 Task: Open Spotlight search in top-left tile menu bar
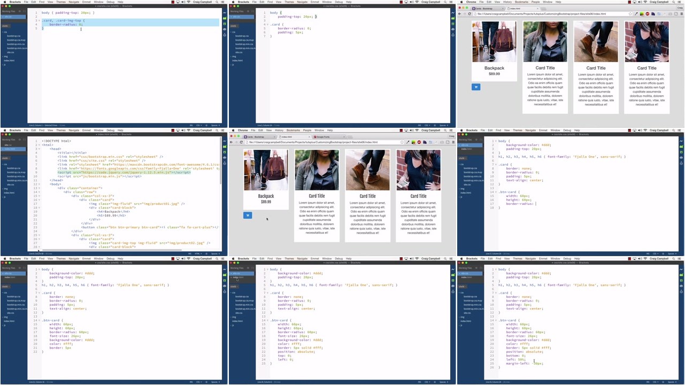[x=217, y=2]
